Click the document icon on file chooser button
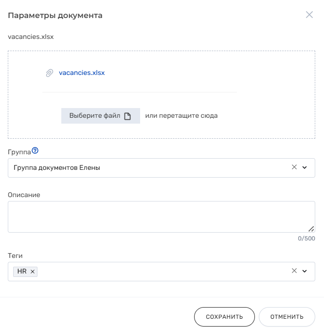Image resolution: width=324 pixels, height=329 pixels. (127, 116)
